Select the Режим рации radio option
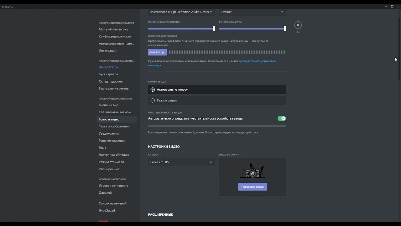The width and height of the screenshot is (401, 226). click(217, 100)
